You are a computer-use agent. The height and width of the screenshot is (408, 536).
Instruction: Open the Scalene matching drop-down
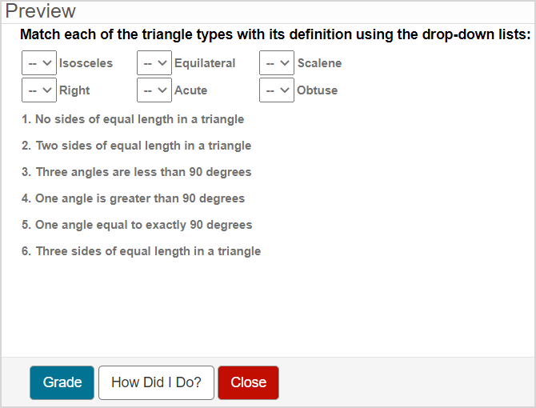point(277,63)
